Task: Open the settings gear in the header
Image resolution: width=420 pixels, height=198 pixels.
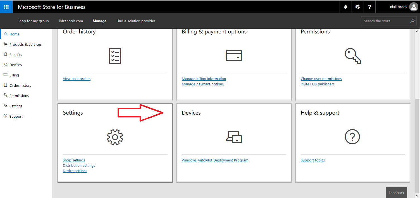Action: [x=357, y=7]
